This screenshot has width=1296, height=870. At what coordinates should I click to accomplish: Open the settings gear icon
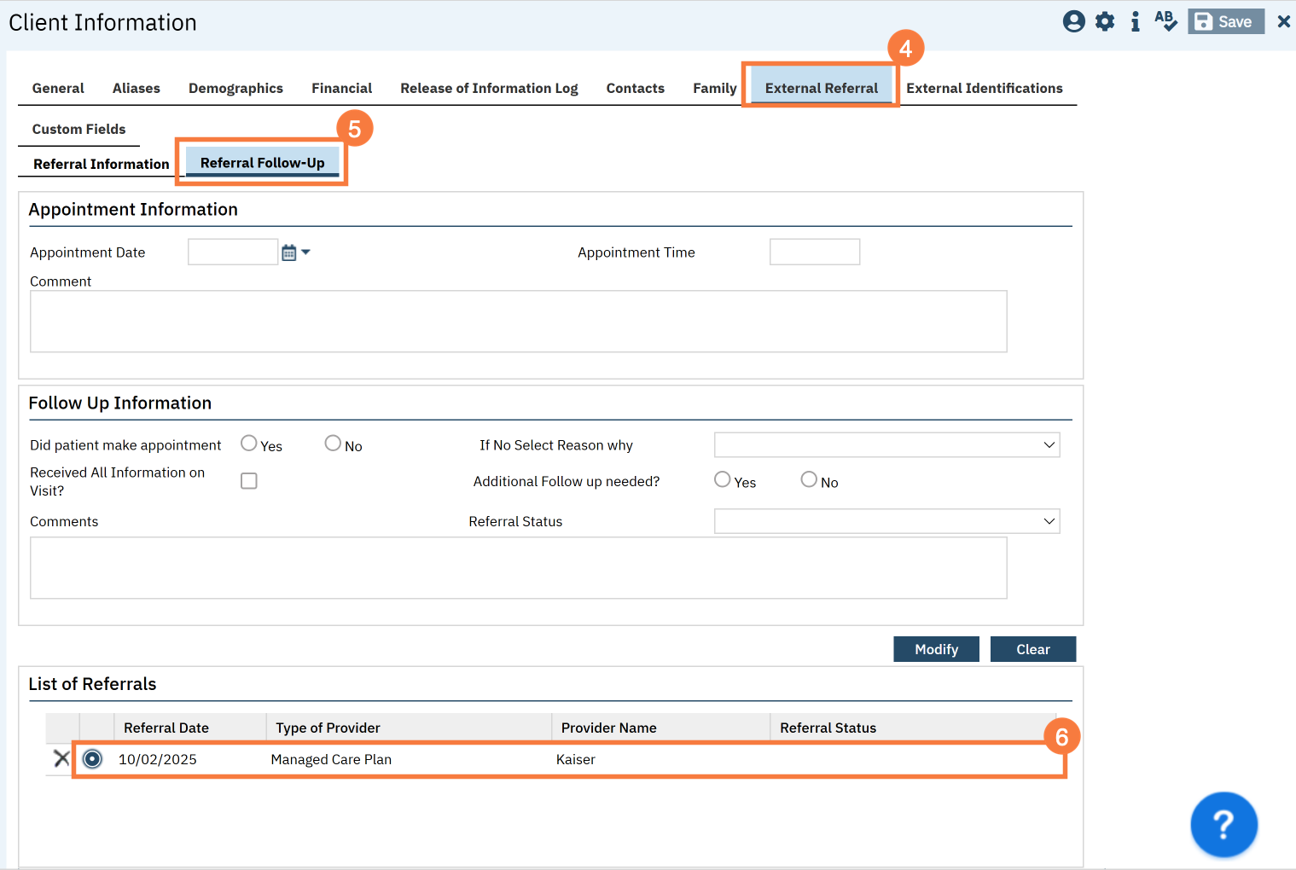1105,21
